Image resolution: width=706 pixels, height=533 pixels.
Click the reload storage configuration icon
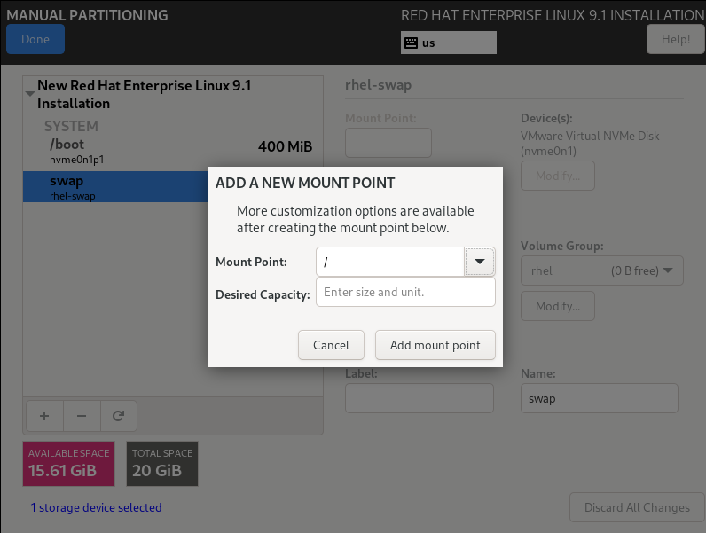(119, 416)
